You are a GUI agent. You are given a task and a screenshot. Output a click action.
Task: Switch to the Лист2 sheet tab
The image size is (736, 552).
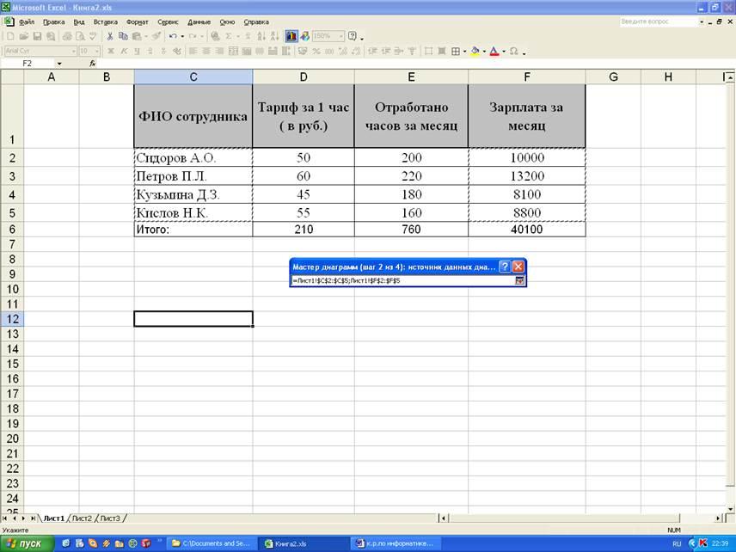coord(82,518)
